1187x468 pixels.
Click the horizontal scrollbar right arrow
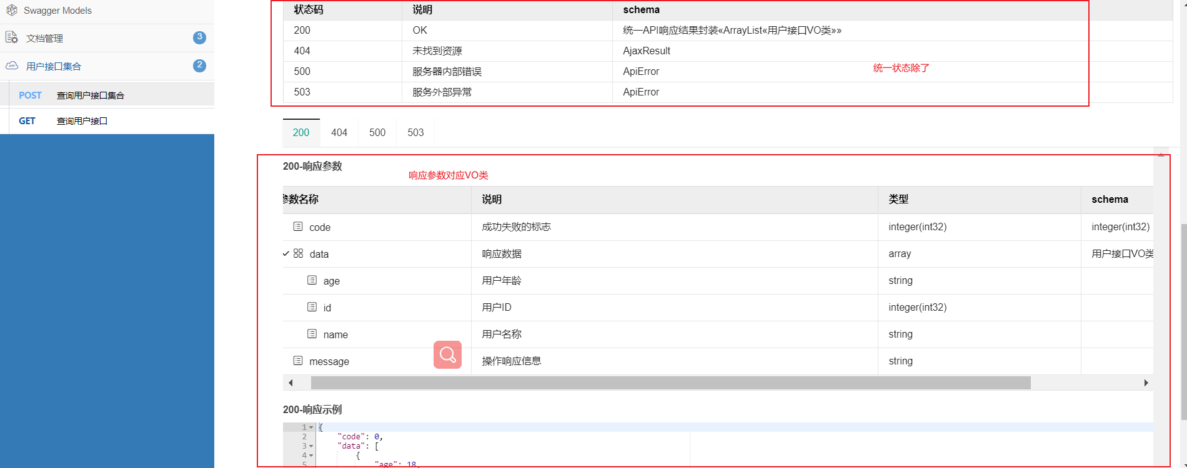(x=1146, y=383)
